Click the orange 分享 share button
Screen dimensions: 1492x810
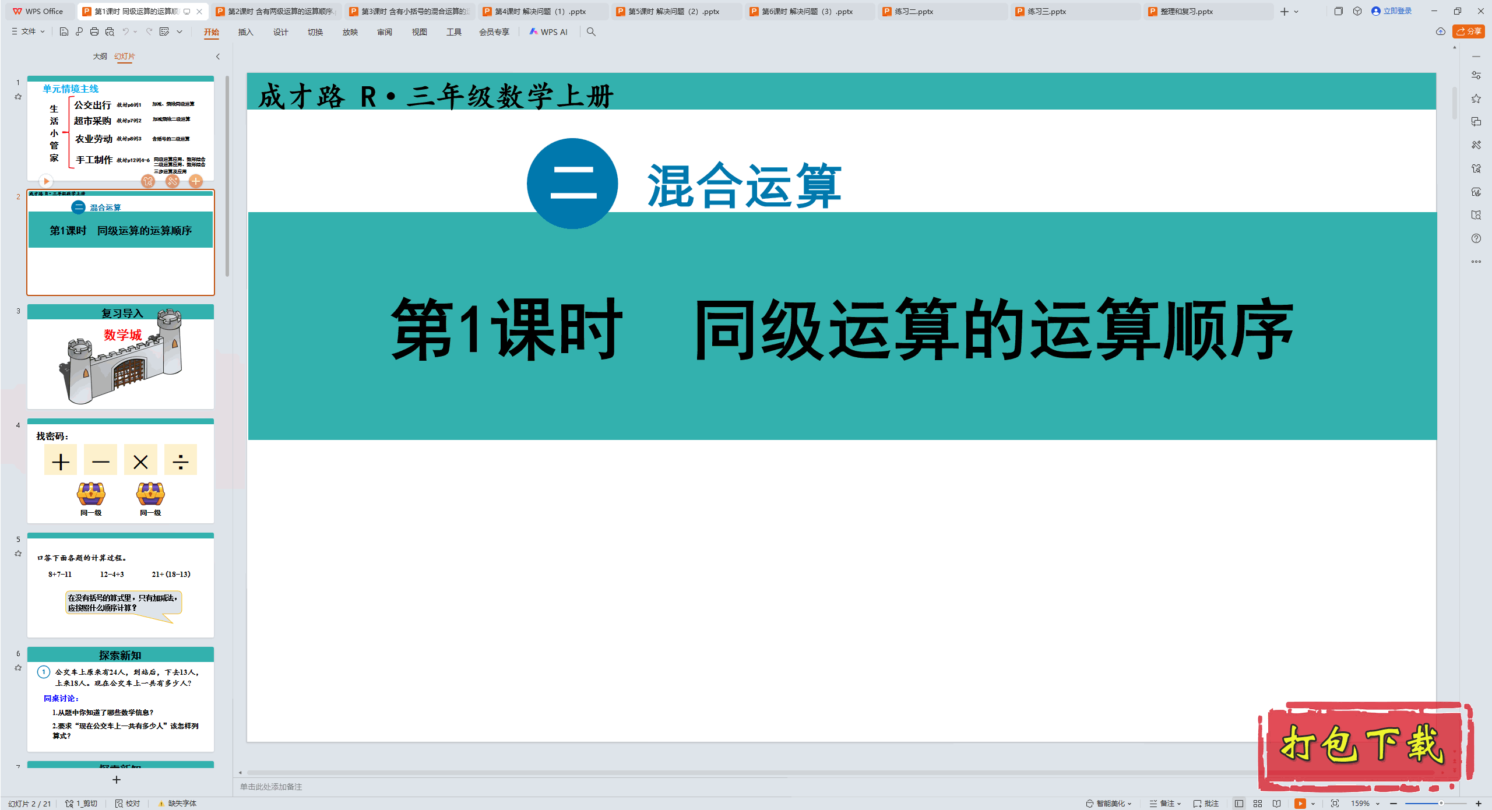click(x=1469, y=31)
